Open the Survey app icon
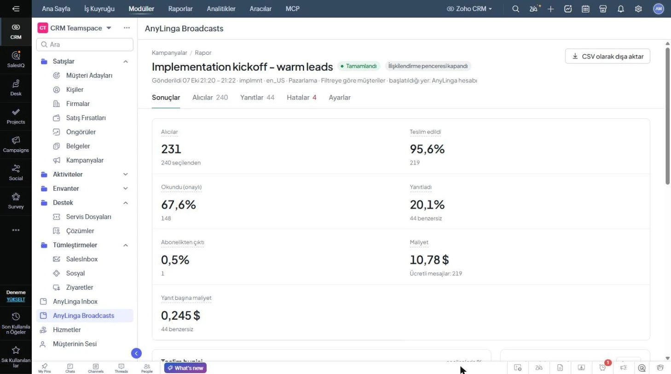 (x=16, y=201)
